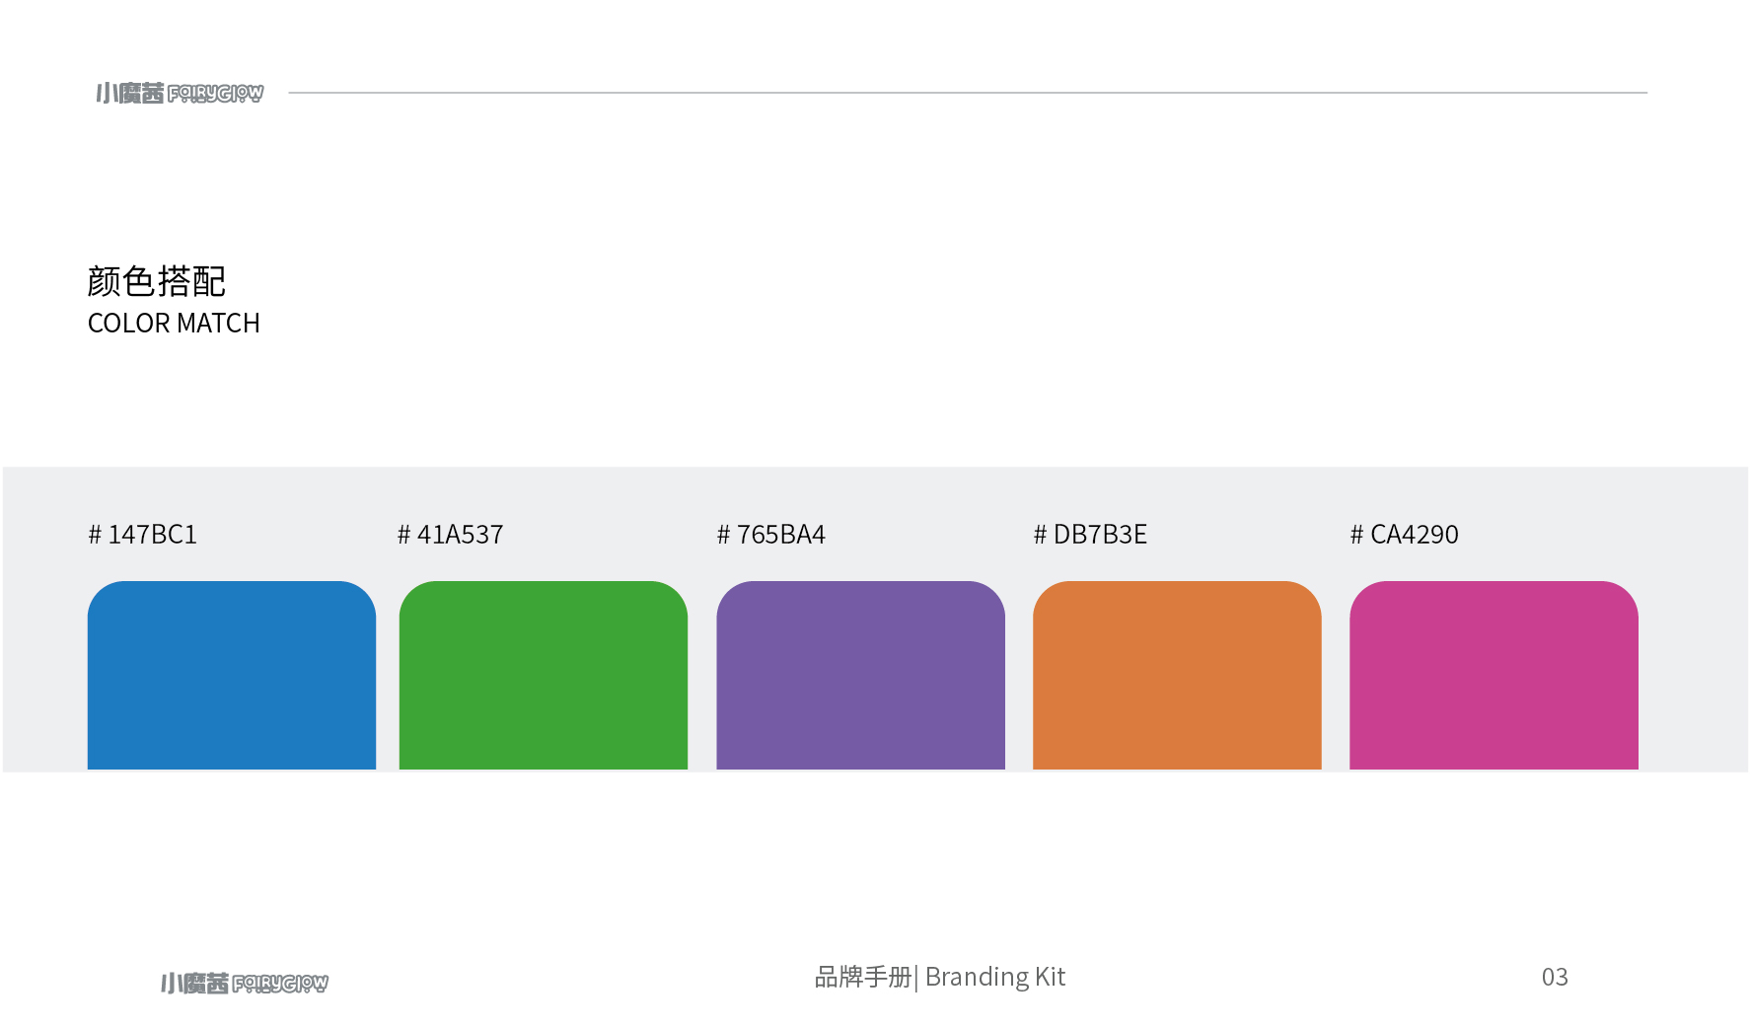Pick the purple color swatch
The image size is (1751, 1029).
tap(860, 675)
